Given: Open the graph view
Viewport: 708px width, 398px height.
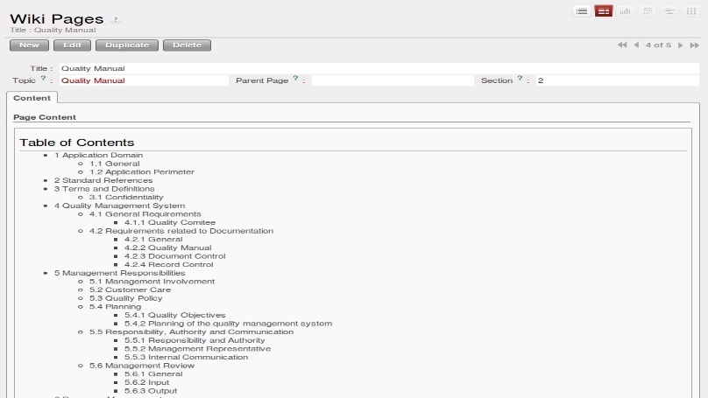Looking at the screenshot, I should point(626,10).
